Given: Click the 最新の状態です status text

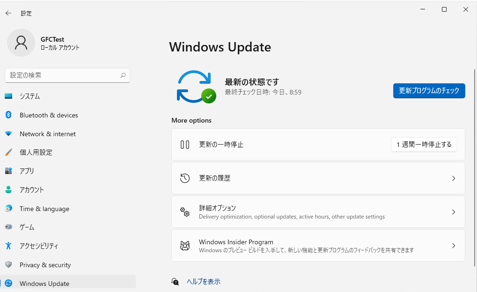Looking at the screenshot, I should click(251, 82).
